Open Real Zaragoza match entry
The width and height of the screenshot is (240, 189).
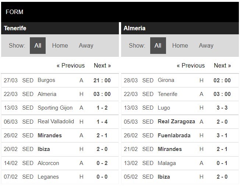(180, 122)
